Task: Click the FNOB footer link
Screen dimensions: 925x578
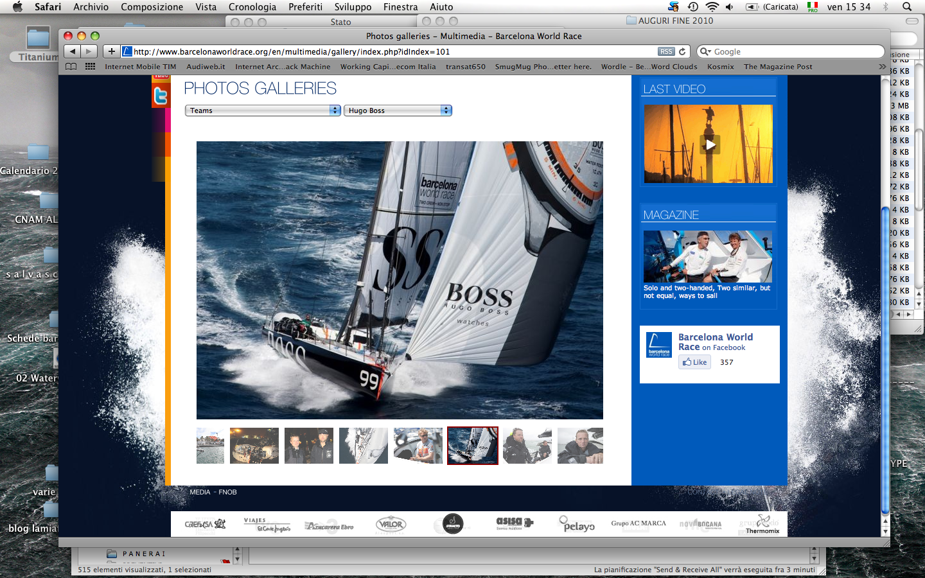Action: pyautogui.click(x=227, y=492)
